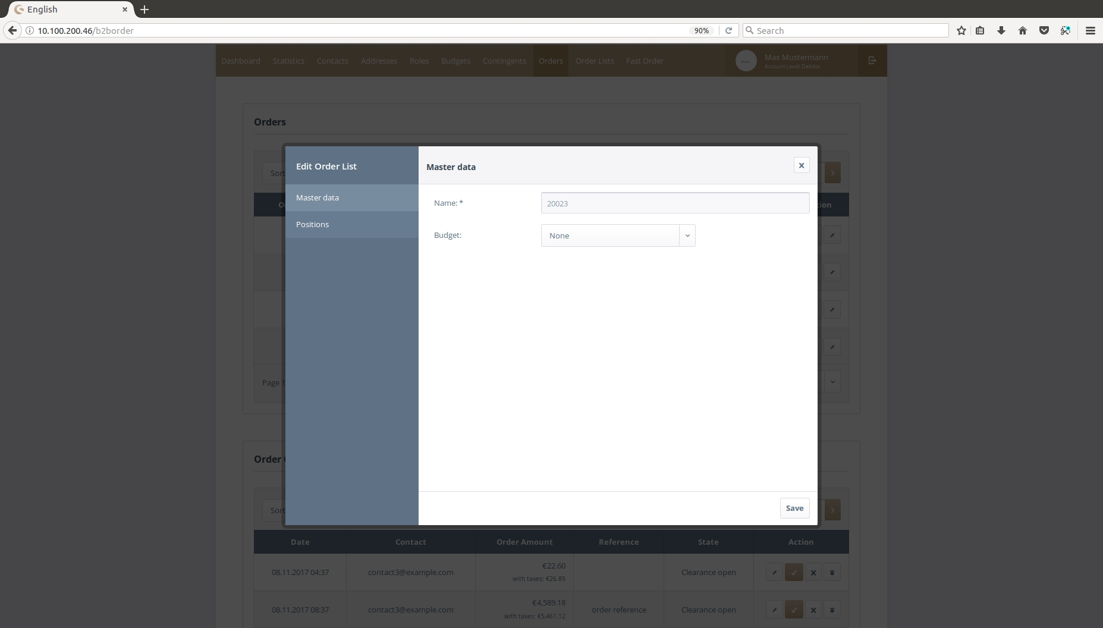Viewport: 1103px width, 628px height.
Task: Switch to the Positions tab
Action: coord(312,224)
